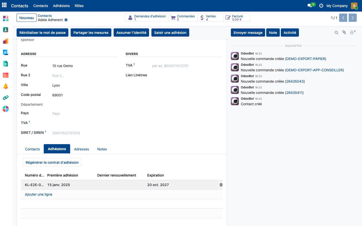Switch to the Notes tab
The width and height of the screenshot is (362, 226).
102,149
